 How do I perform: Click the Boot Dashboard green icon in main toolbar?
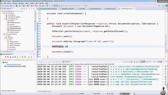(x=17, y=6)
